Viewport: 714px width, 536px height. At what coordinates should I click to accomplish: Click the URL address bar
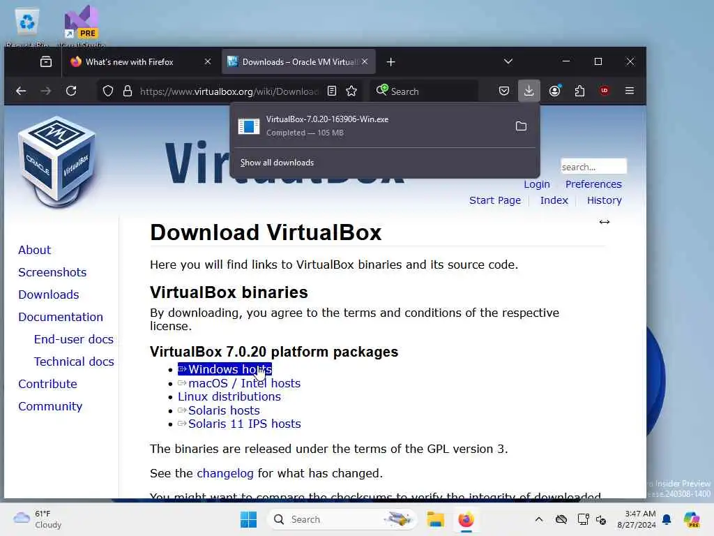[229, 91]
